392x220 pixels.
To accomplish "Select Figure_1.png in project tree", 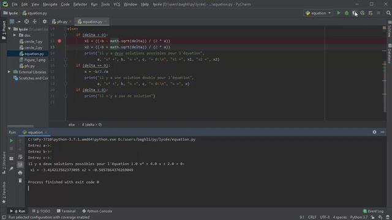I will pos(32,60).
